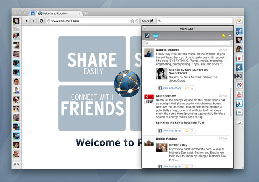Click the forward navigation arrow
The image size is (259, 182).
(x=34, y=21)
